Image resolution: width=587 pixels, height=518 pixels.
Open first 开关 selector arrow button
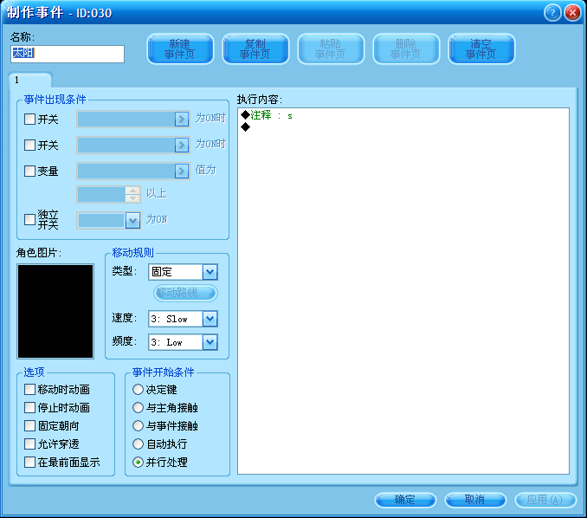[182, 120]
